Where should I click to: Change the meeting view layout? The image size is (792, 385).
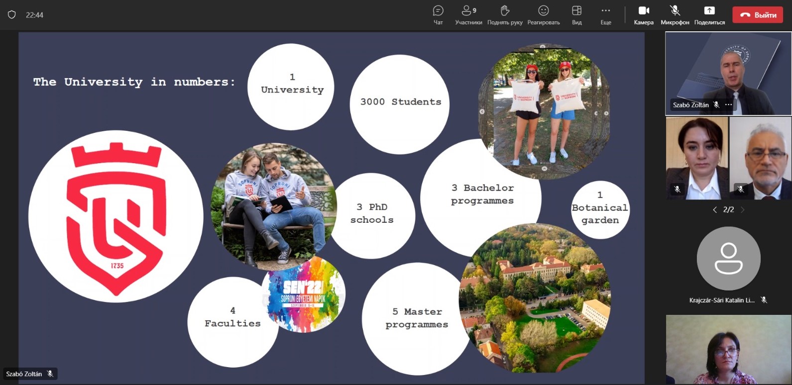tap(576, 15)
